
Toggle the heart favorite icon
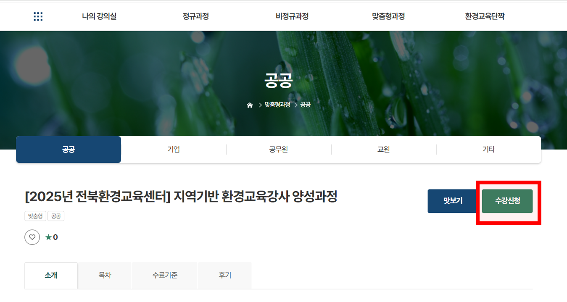point(32,237)
